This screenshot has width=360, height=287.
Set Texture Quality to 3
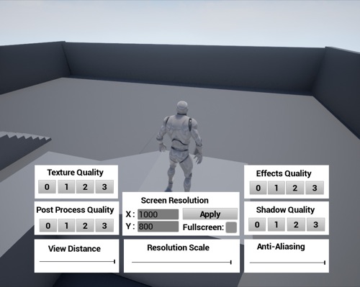pos(104,187)
